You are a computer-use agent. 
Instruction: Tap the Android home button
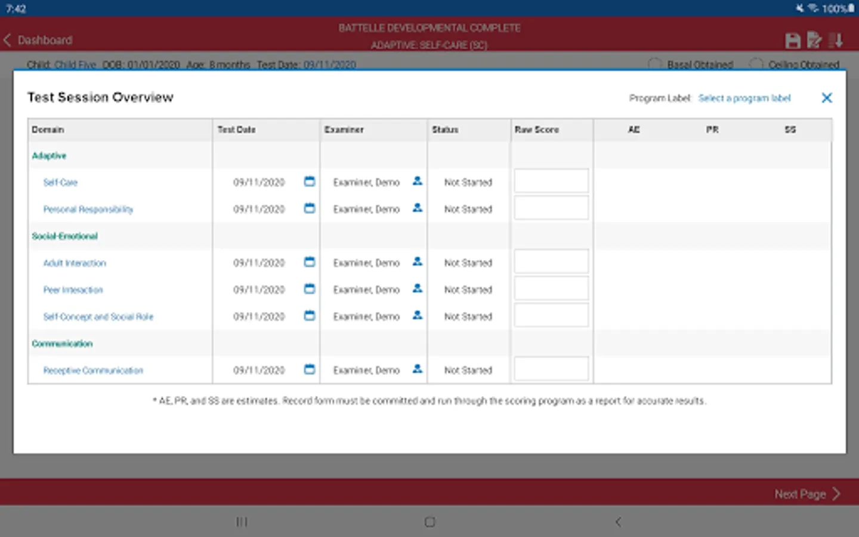(429, 522)
